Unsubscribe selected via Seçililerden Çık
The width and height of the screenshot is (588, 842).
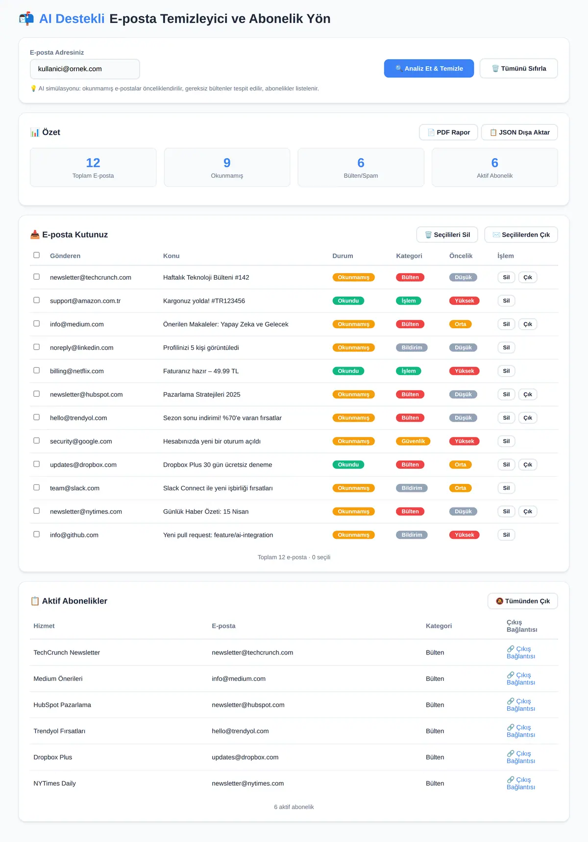(521, 235)
